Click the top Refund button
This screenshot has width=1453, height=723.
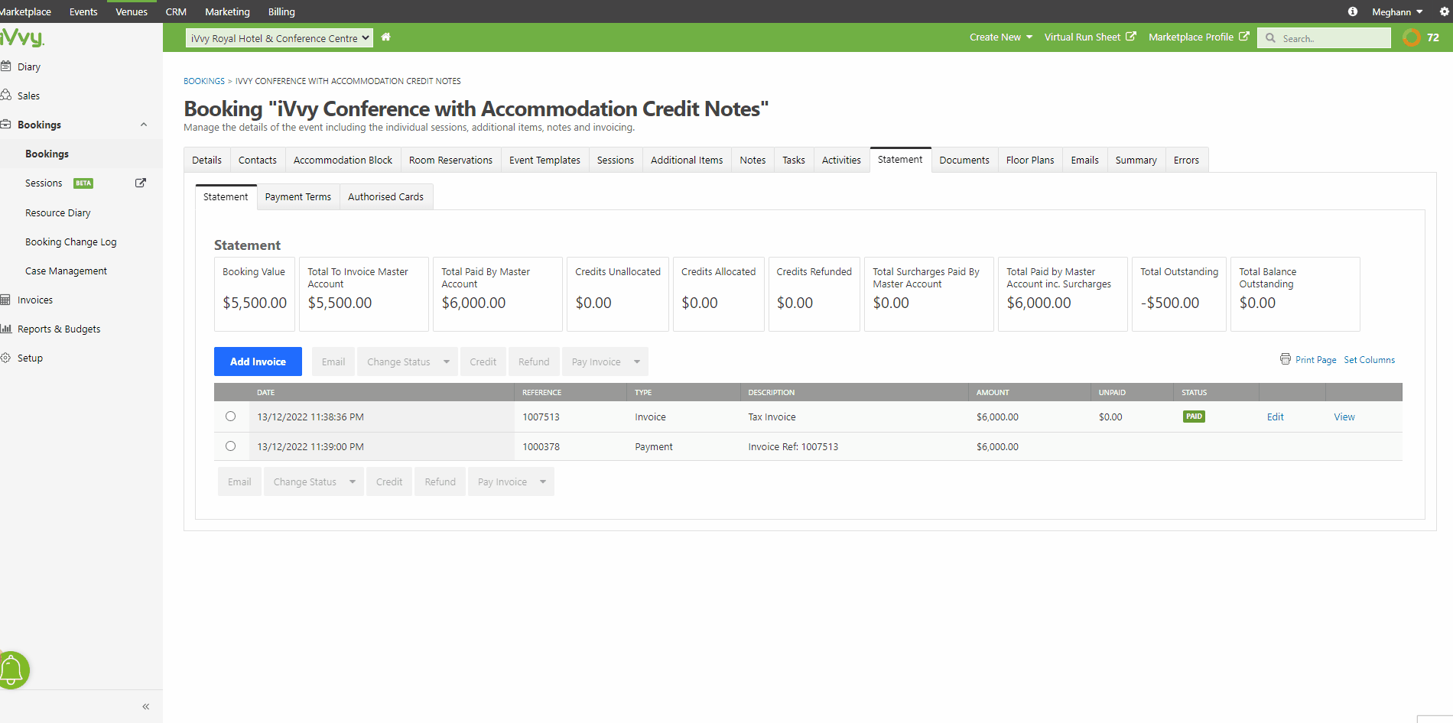point(534,361)
